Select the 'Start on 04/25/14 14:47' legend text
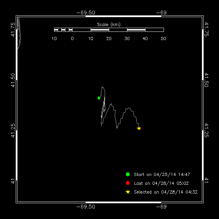The width and height of the screenshot is (219, 219). [x=162, y=175]
